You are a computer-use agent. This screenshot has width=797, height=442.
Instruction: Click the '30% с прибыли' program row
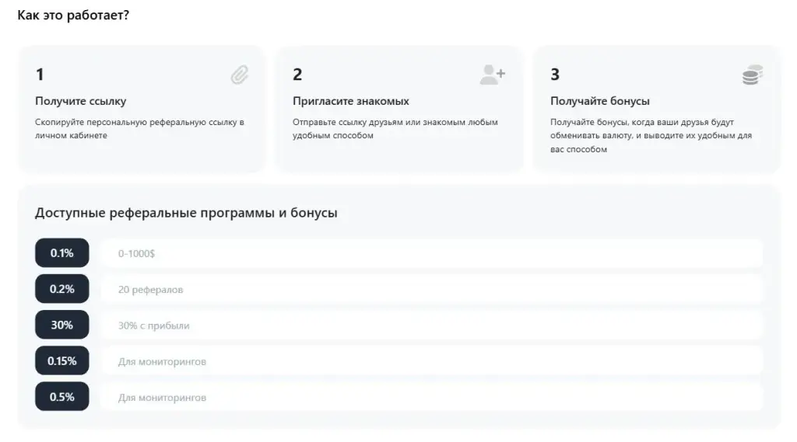431,325
